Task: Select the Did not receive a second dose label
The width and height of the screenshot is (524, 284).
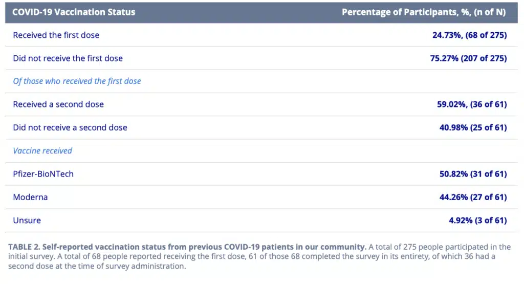Action: [70, 127]
